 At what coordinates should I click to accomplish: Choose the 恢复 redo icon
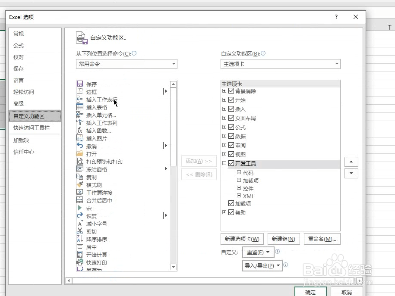[x=80, y=215]
